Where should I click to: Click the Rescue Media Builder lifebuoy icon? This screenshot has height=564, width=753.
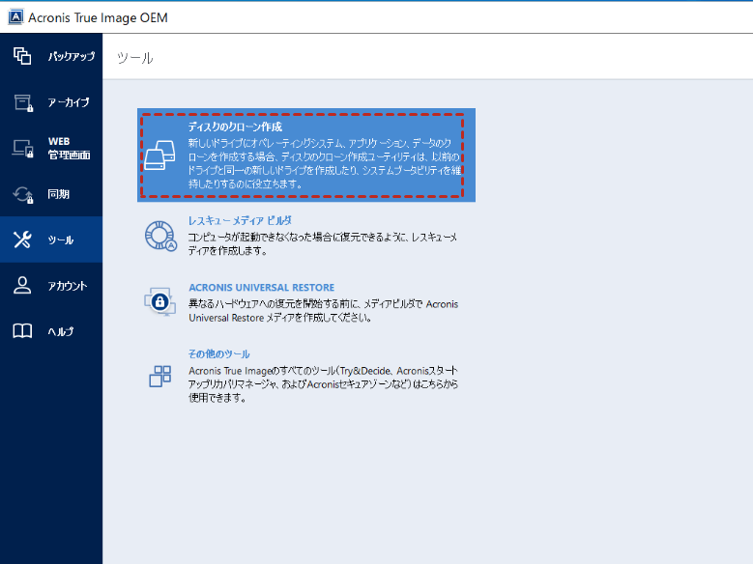pyautogui.click(x=160, y=236)
